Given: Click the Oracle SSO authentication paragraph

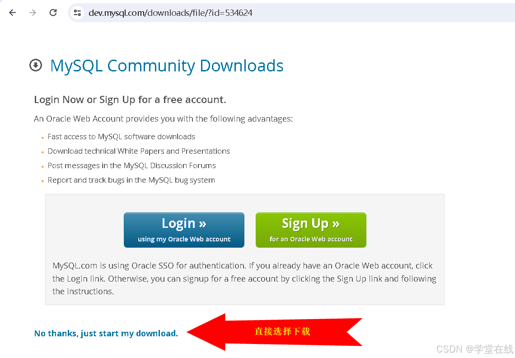Looking at the screenshot, I should (244, 278).
